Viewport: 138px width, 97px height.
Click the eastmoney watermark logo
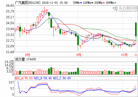[x=125, y=9]
